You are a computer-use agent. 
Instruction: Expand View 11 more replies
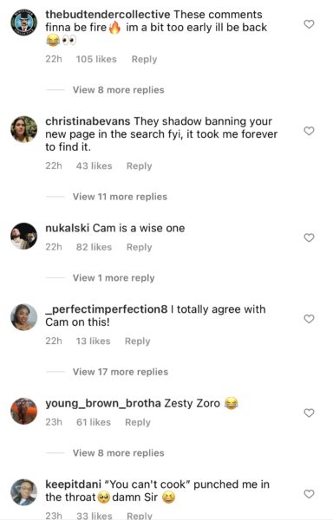[120, 197]
